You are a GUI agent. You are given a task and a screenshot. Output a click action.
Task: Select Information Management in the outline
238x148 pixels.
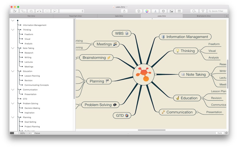[x=34, y=25]
